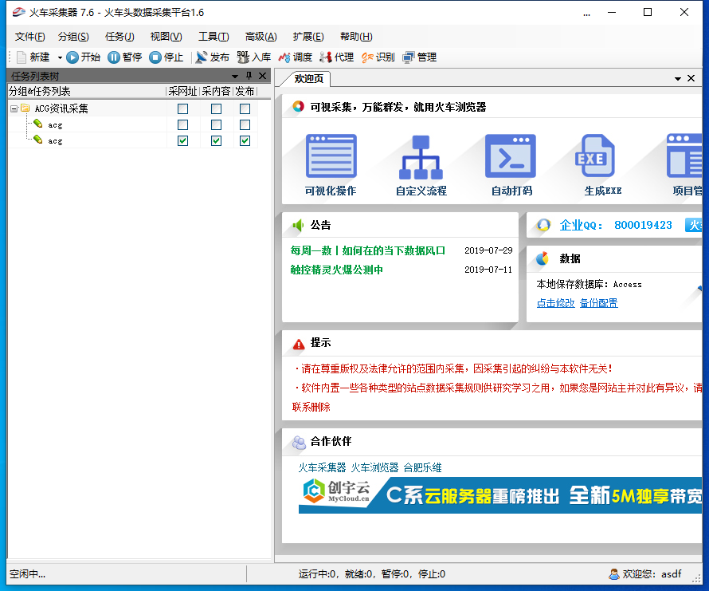
Task: Switch to the 欢迎页 tab
Action: 308,79
